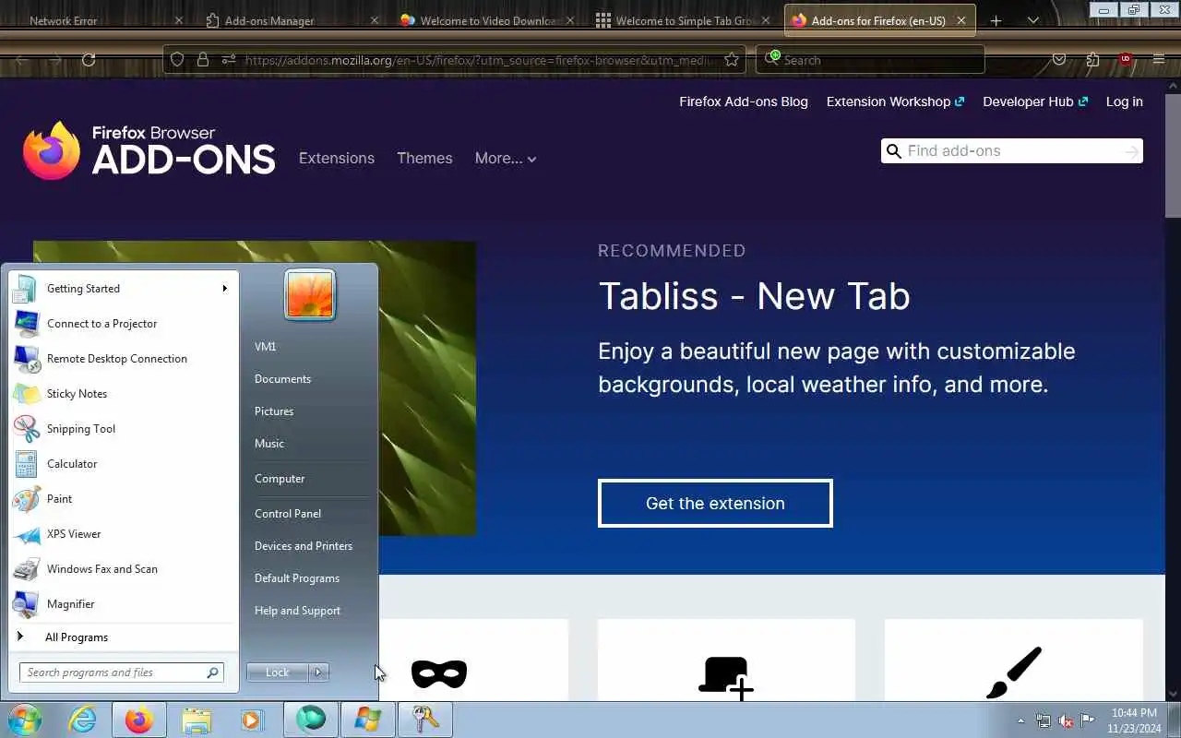This screenshot has height=738, width=1181.
Task: Click the Firefox toolbar Search box
Action: pyautogui.click(x=870, y=60)
